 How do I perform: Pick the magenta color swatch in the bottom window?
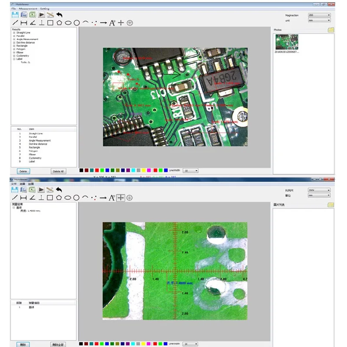pyautogui.click(x=148, y=344)
